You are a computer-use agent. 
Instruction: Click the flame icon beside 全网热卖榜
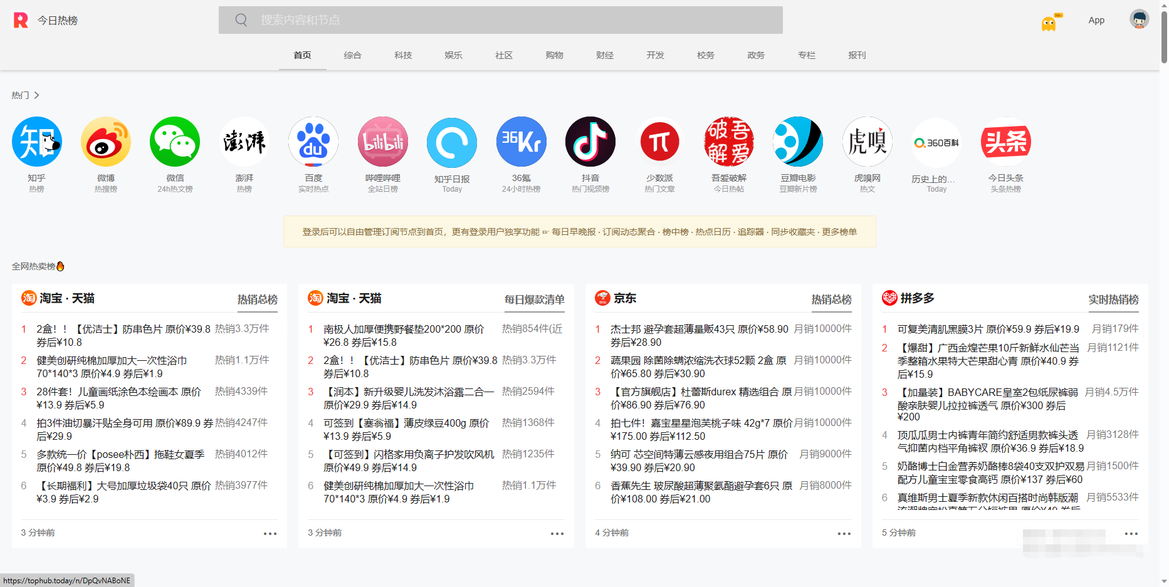(x=60, y=266)
